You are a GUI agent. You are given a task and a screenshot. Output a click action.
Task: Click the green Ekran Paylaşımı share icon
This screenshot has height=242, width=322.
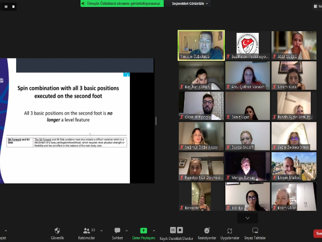pyautogui.click(x=143, y=231)
